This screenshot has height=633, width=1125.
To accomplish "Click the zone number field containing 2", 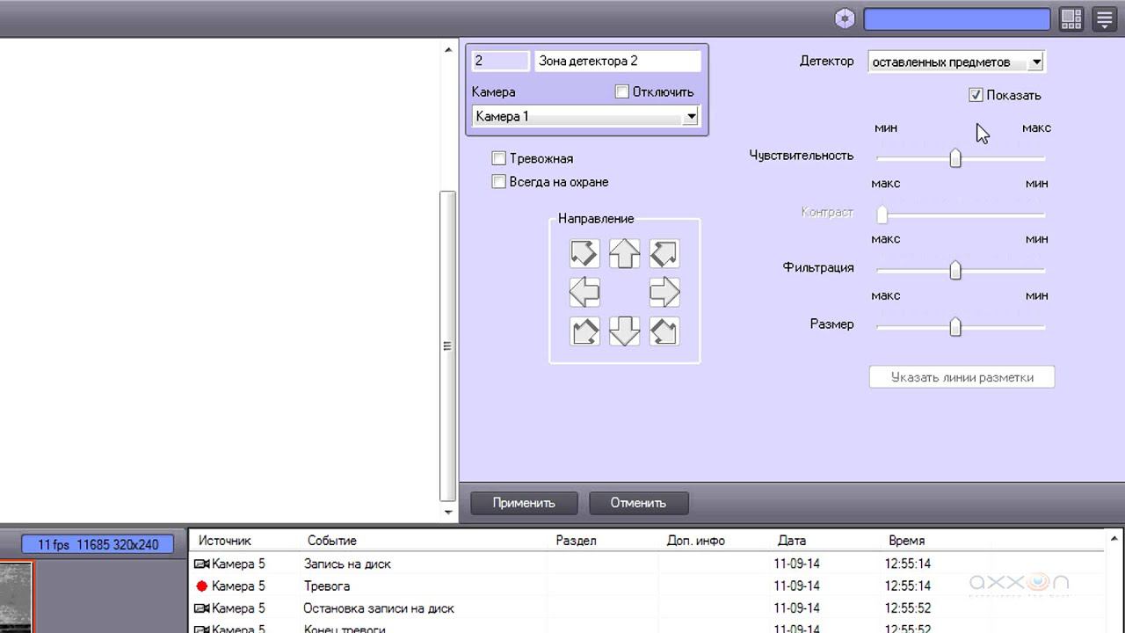I will click(x=501, y=61).
